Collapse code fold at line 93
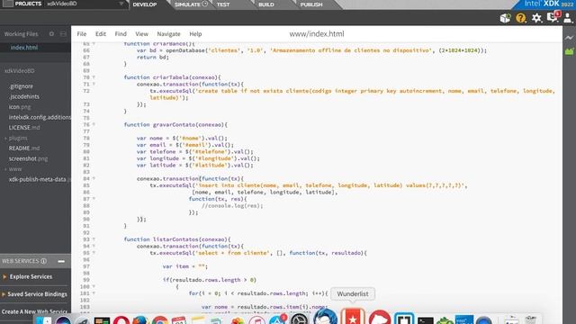 [94, 239]
